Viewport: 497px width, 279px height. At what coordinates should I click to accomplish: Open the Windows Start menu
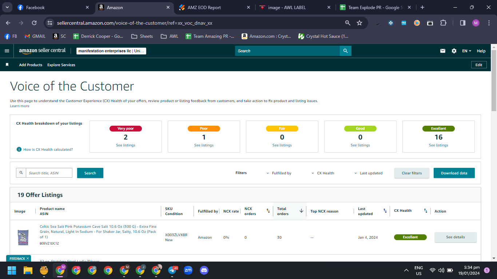click(x=12, y=270)
